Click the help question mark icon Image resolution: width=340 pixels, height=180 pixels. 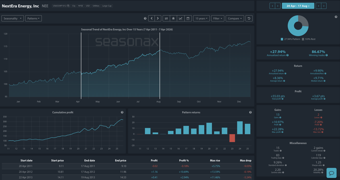[x=145, y=18]
